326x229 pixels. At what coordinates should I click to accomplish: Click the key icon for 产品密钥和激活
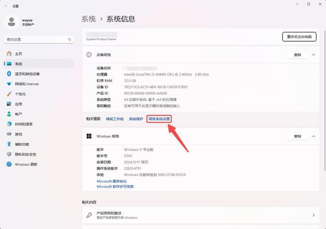coord(89,215)
